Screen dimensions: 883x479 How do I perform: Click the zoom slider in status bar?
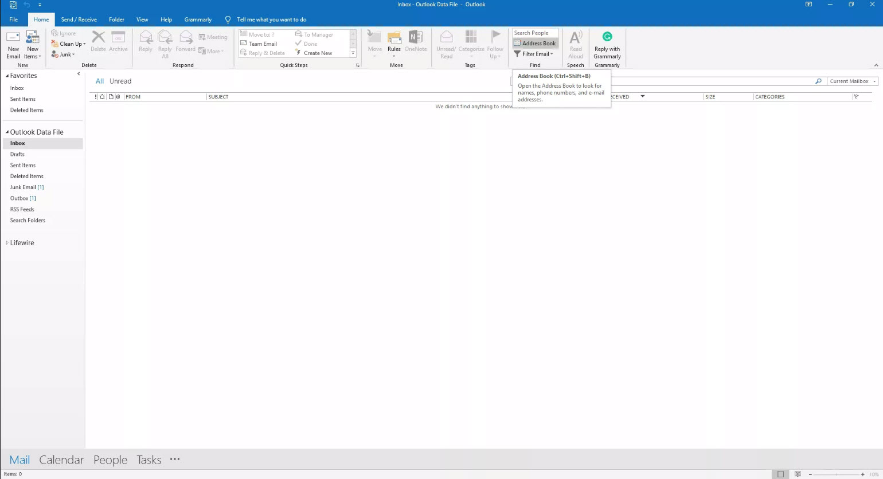tap(836, 474)
